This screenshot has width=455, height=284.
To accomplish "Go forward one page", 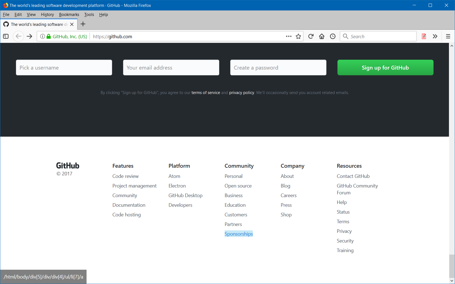I will 29,36.
